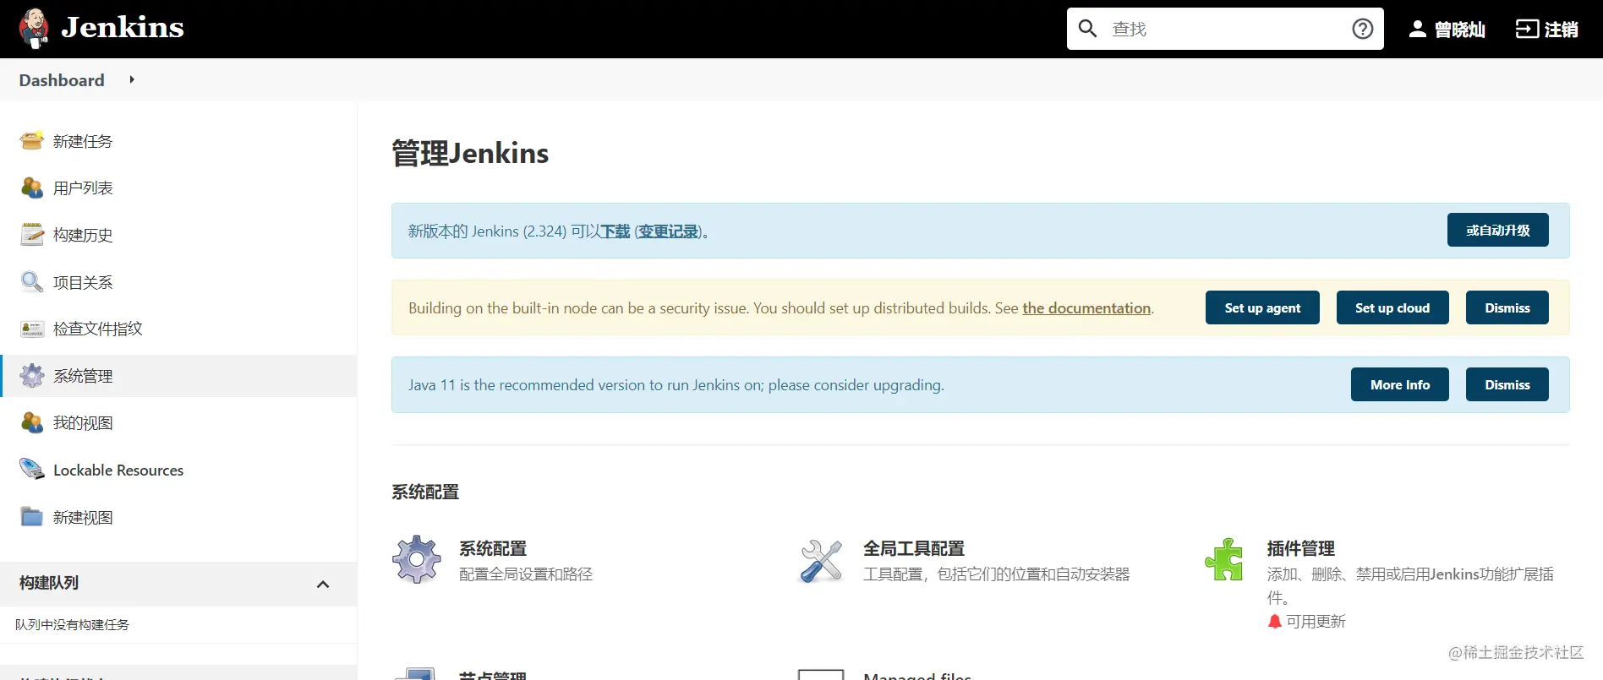Click the search magnifier icon
Screen dimensions: 1603x680
(1088, 29)
